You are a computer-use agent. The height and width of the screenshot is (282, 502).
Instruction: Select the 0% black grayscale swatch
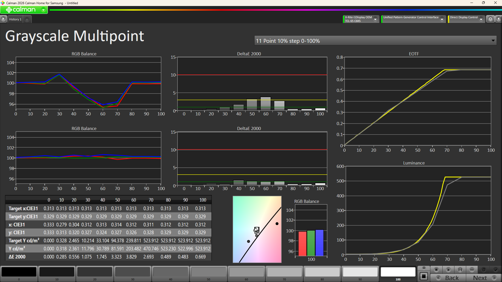(x=19, y=272)
